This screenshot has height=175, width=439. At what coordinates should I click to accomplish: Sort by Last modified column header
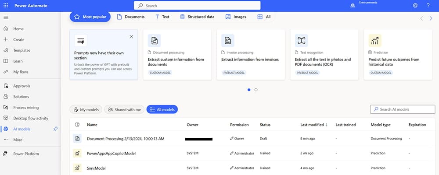point(313,125)
